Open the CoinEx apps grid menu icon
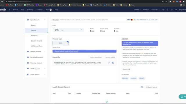This screenshot has width=186, height=104. [x=9, y=10]
